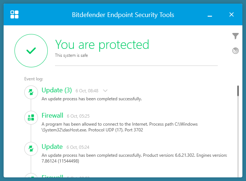Open the modules grid icon in title bar
This screenshot has height=181, width=246.
[x=14, y=14]
